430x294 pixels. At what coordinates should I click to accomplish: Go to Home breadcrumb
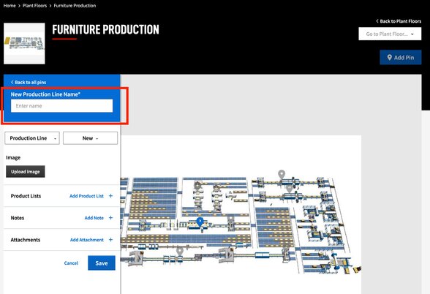point(10,6)
